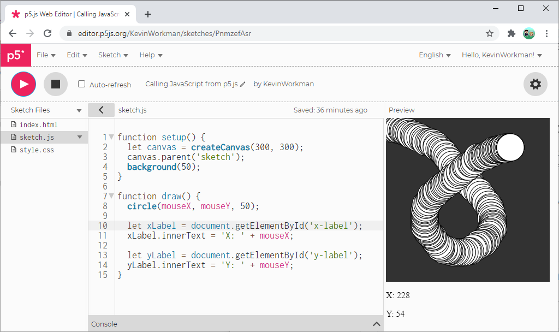Viewport: 559px width, 332px height.
Task: Bookmark the page with the star icon
Action: pyautogui.click(x=490, y=33)
